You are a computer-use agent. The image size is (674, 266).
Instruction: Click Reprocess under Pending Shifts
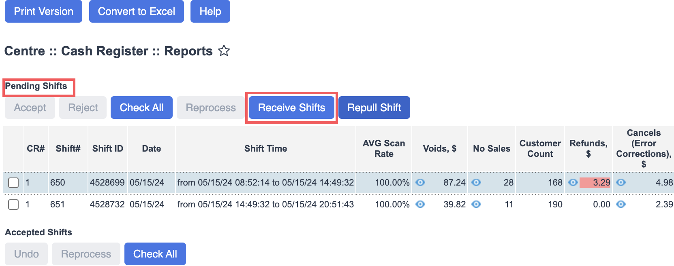pos(211,108)
